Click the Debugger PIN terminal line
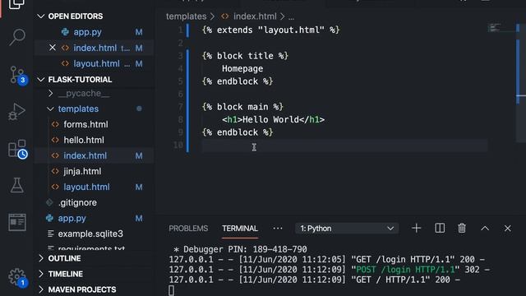526x296 pixels. 240,249
